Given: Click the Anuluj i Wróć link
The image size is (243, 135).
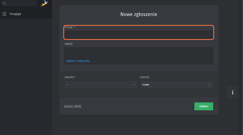Looking at the screenshot, I should [x=73, y=106].
